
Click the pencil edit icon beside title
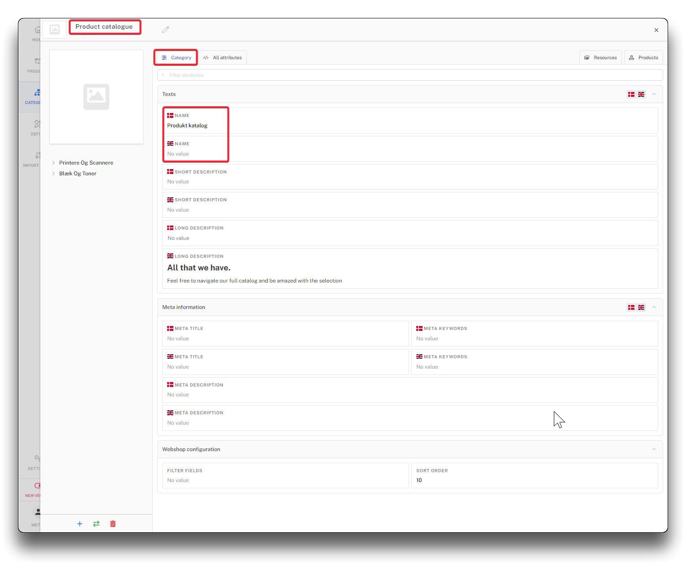[165, 30]
